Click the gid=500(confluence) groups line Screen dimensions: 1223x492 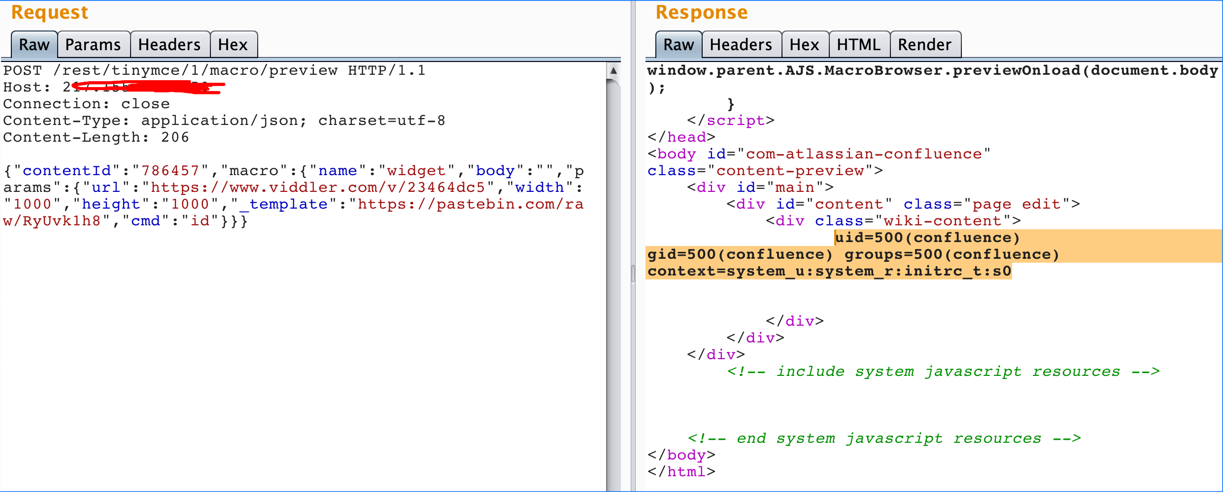coord(853,254)
